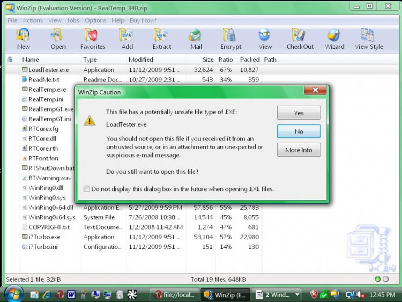Image resolution: width=402 pixels, height=302 pixels.
Task: Open the Actions menu
Action: (33, 20)
